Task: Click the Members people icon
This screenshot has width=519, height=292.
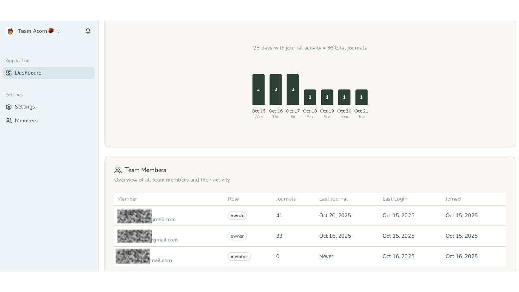Action: (x=9, y=121)
